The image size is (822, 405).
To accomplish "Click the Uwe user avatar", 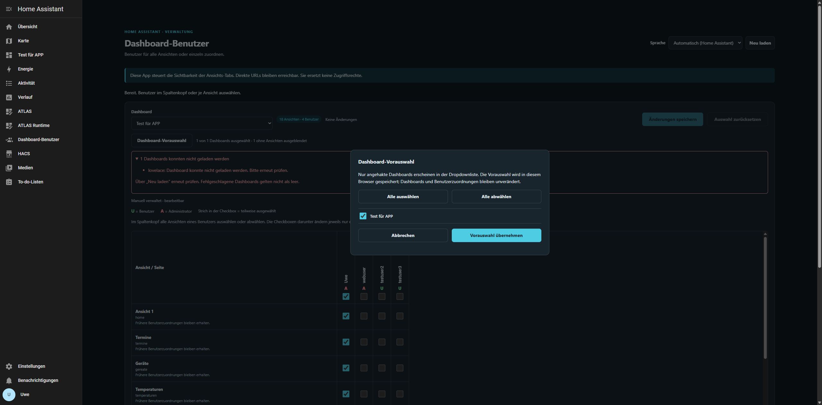I will 9,394.
